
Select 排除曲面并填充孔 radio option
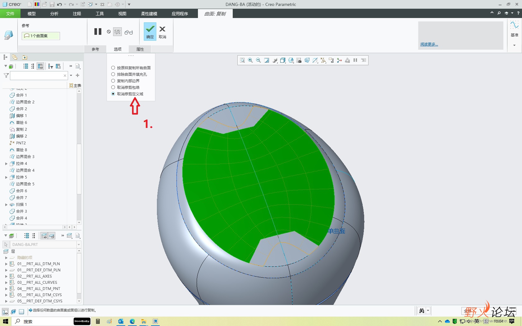[113, 74]
